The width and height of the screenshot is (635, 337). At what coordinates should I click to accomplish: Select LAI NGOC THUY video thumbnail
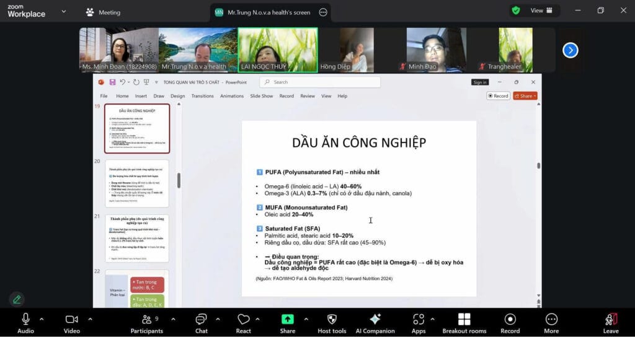[278, 50]
